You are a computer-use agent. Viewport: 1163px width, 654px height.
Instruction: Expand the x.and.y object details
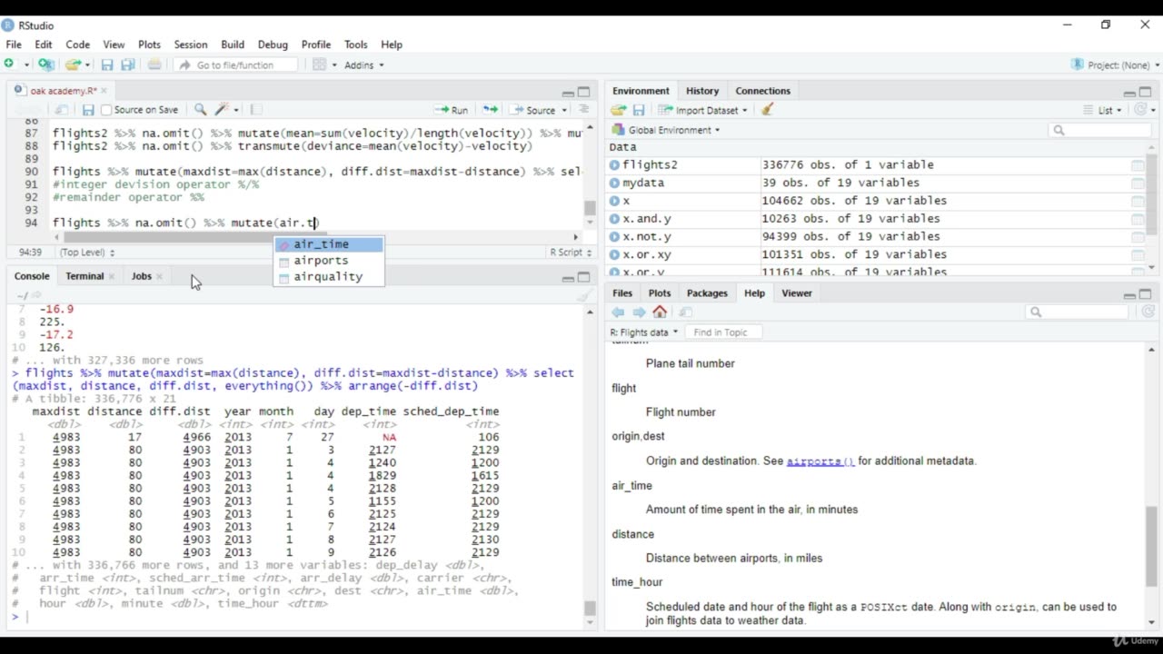pos(615,219)
